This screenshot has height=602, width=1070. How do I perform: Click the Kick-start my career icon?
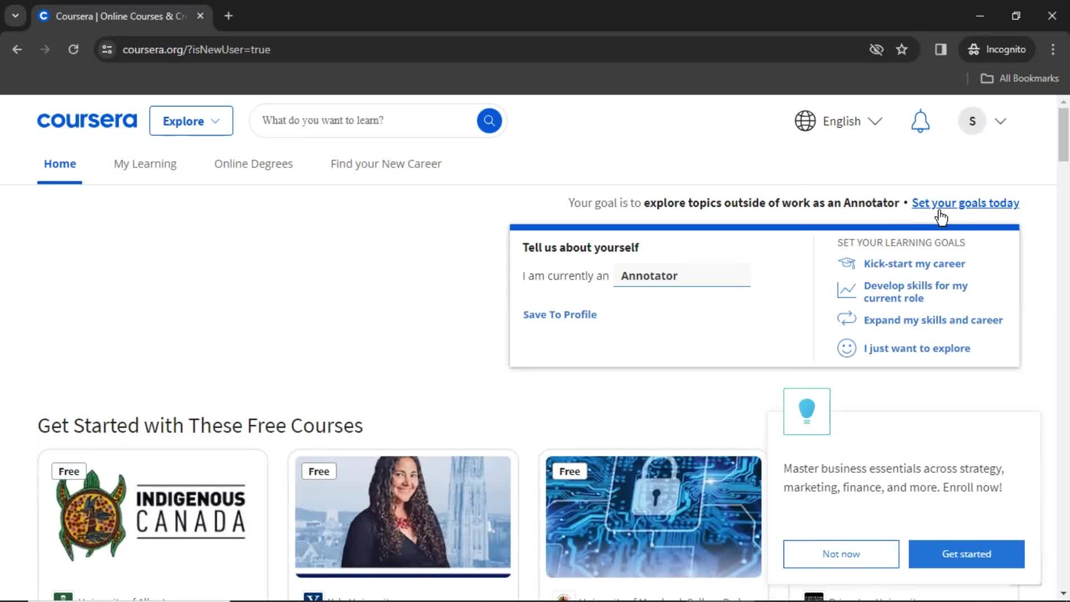[847, 263]
